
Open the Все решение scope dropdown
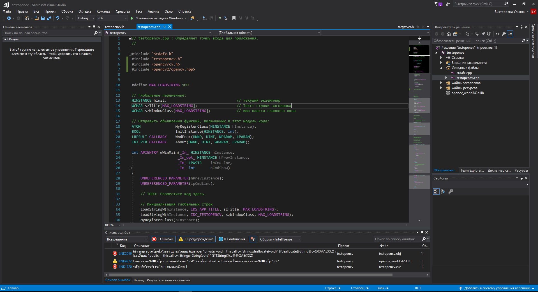click(x=127, y=239)
